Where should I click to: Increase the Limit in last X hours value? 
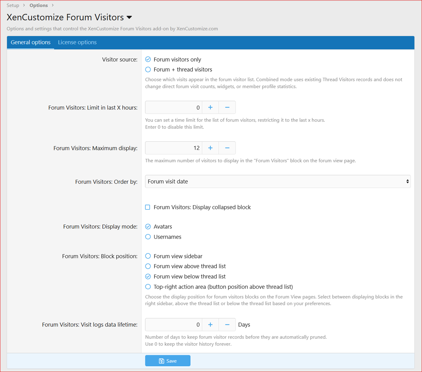pos(210,107)
